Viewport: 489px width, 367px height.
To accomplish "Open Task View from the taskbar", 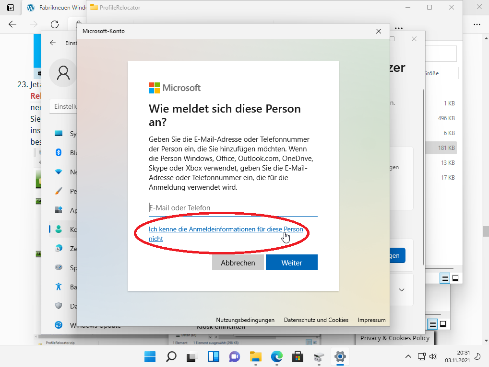I will (192, 357).
